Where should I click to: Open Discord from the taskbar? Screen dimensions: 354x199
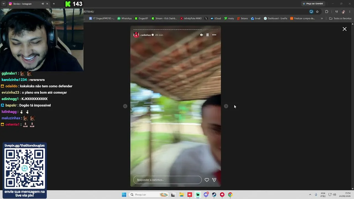[x=206, y=195]
